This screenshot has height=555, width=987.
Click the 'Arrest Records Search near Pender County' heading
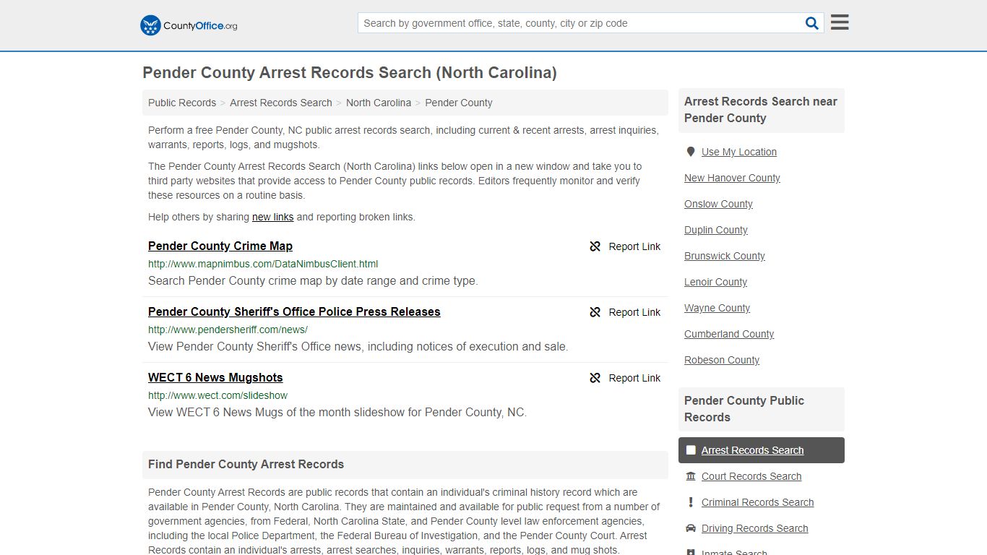tap(761, 110)
